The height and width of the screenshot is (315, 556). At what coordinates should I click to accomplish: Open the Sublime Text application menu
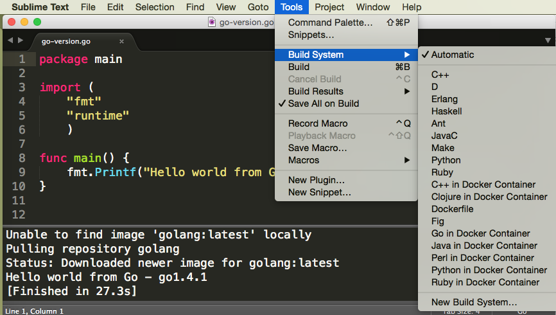click(x=40, y=7)
